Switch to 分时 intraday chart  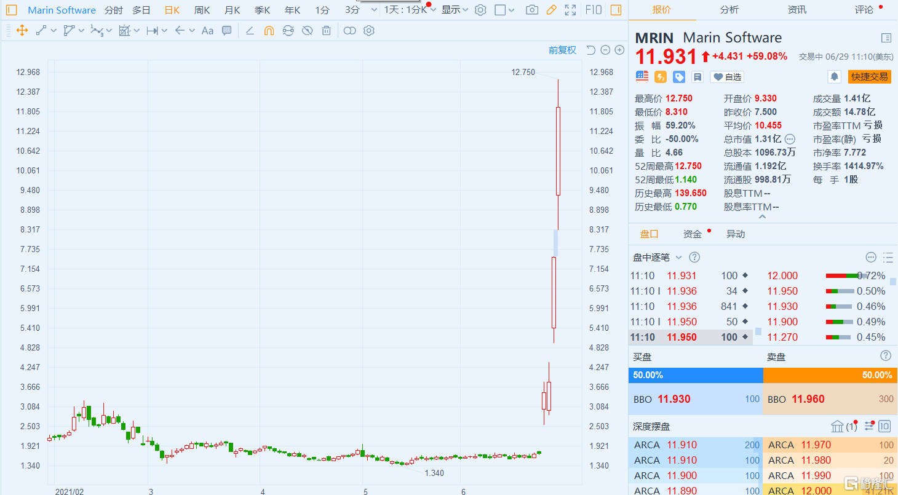click(x=114, y=10)
